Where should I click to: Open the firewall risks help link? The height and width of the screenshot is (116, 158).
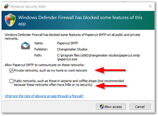(44, 96)
